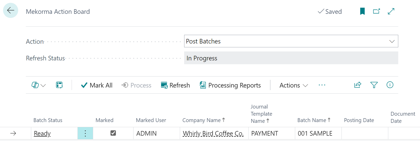Expand the Action dropdown showing Post Batches
The image size is (420, 141).
[x=392, y=41]
